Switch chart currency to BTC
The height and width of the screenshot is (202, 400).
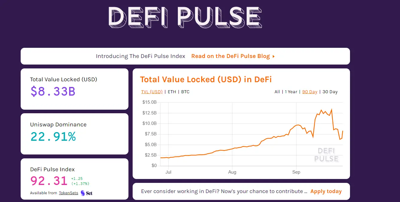185,92
